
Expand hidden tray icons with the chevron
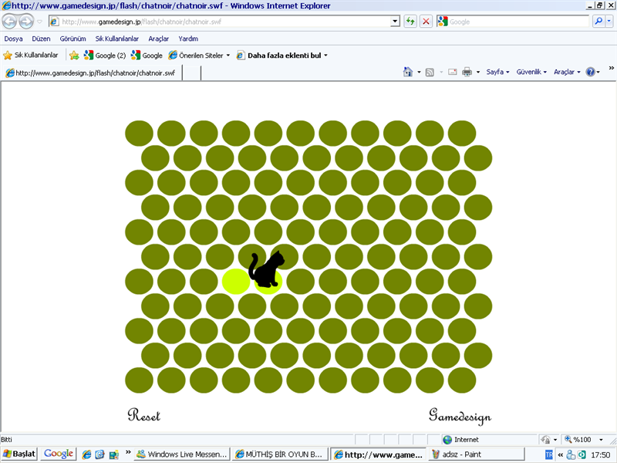coord(561,455)
